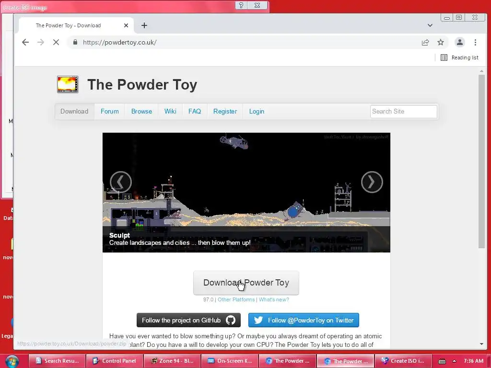Show hidden system tray icons
The width and height of the screenshot is (491, 368).
[454, 361]
